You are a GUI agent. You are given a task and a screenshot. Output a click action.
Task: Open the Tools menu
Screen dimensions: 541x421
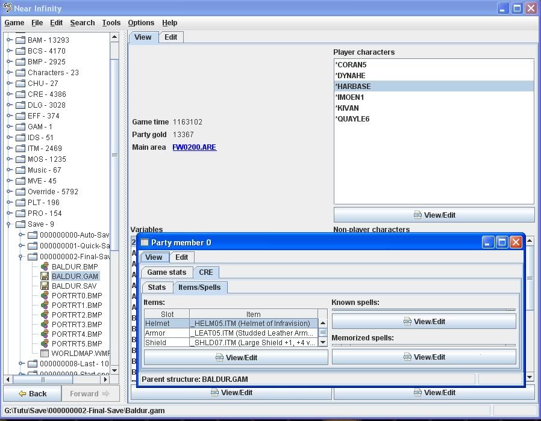pyautogui.click(x=111, y=23)
